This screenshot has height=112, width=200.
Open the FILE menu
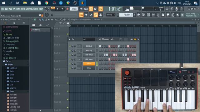[x=3, y=9]
